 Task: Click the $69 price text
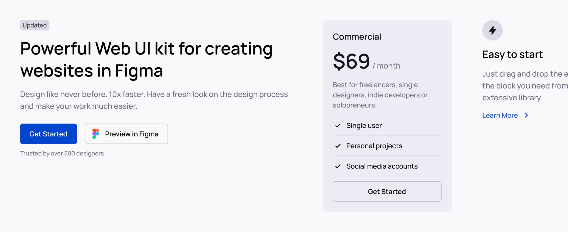351,61
